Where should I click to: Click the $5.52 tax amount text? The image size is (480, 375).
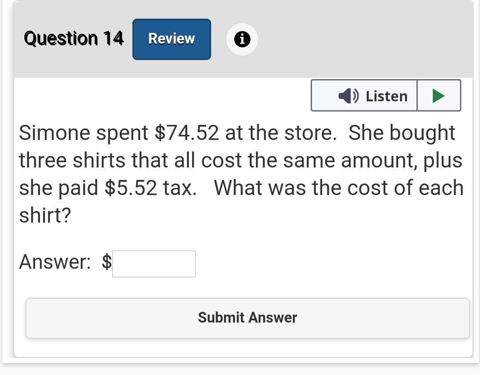[131, 188]
